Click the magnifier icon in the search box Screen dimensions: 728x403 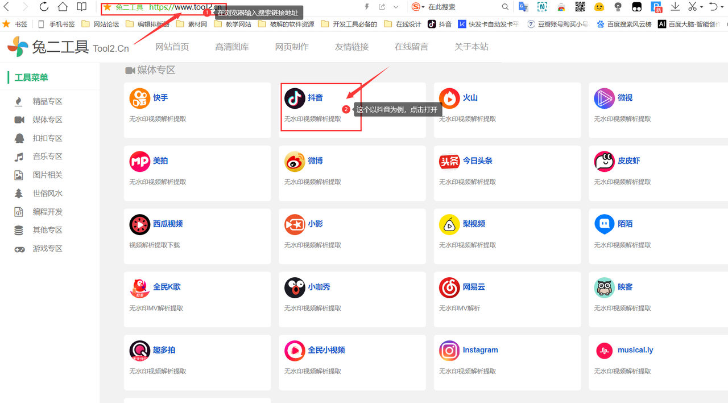tap(505, 7)
